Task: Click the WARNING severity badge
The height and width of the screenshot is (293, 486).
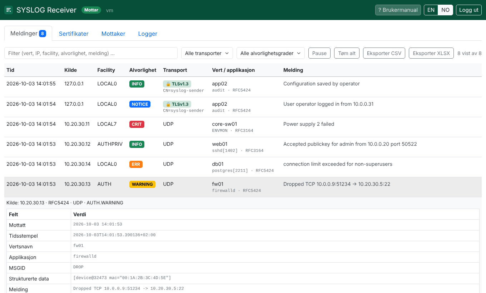Action: point(142,184)
